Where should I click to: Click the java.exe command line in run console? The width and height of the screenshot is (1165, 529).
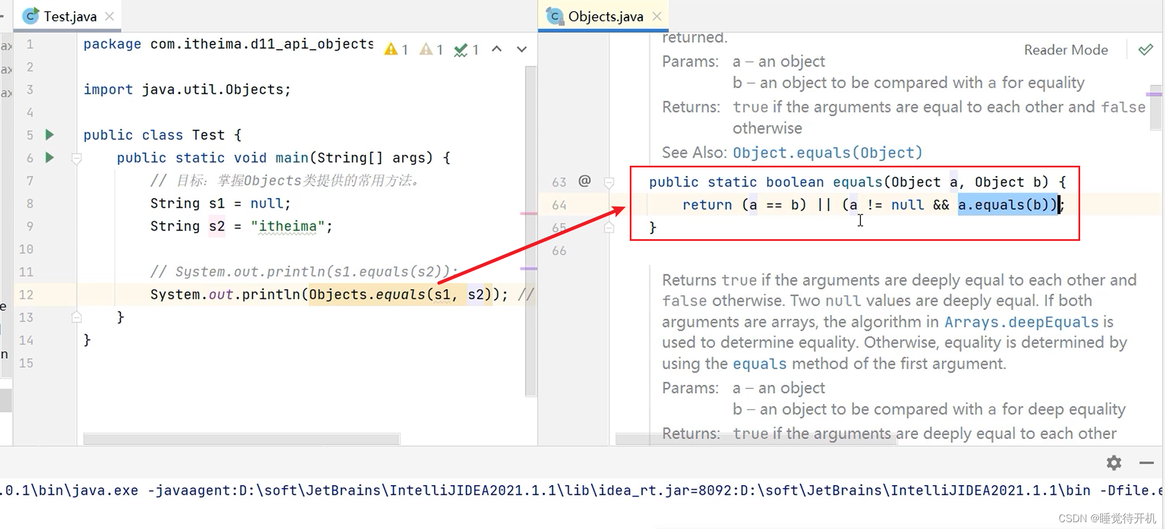pos(582,490)
